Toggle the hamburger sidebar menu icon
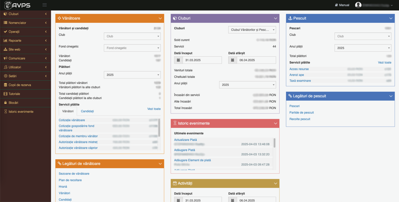Screen dimensions: 399x202 tap(45, 5)
